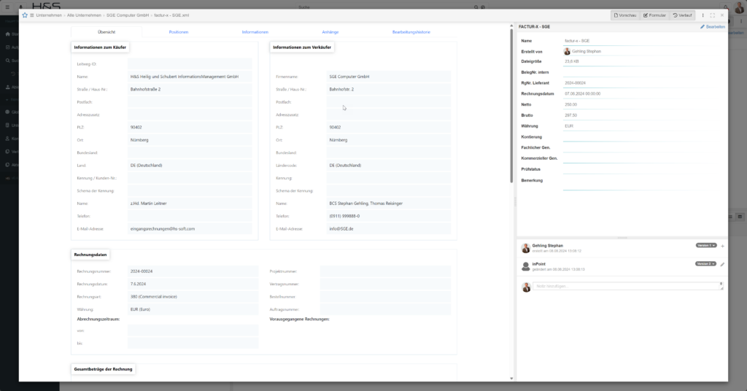Click seller Firmenname field SGE Computer GmbH
This screenshot has height=391, width=747.
(x=388, y=76)
